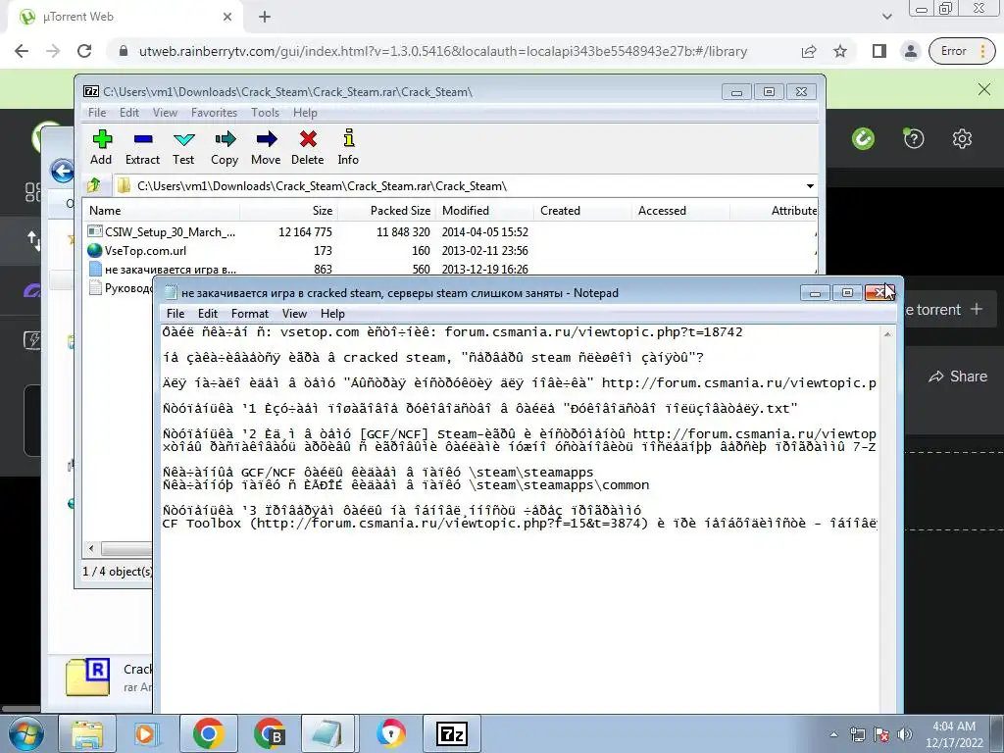Open Notepad Edit menu

(208, 314)
